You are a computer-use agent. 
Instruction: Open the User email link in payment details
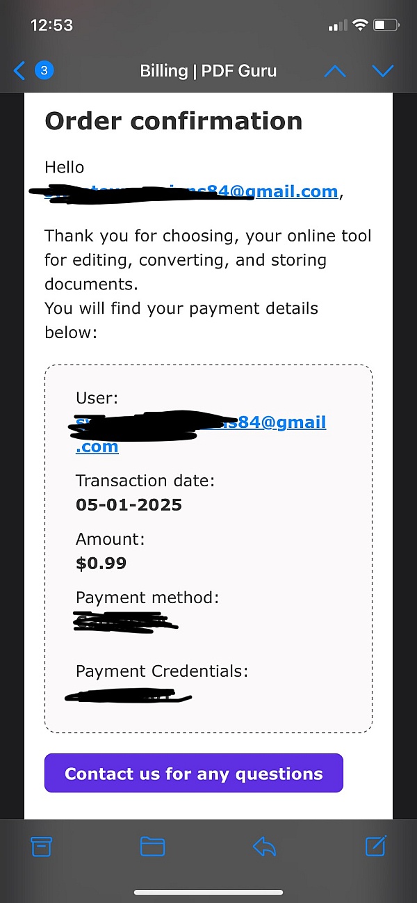coord(201,433)
